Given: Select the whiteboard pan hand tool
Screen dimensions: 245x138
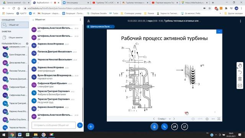Looking at the screenshot, I should click(x=240, y=66).
